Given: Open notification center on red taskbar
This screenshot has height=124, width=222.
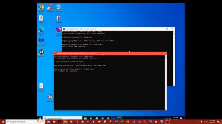Looking at the screenshot, I should point(219,122).
